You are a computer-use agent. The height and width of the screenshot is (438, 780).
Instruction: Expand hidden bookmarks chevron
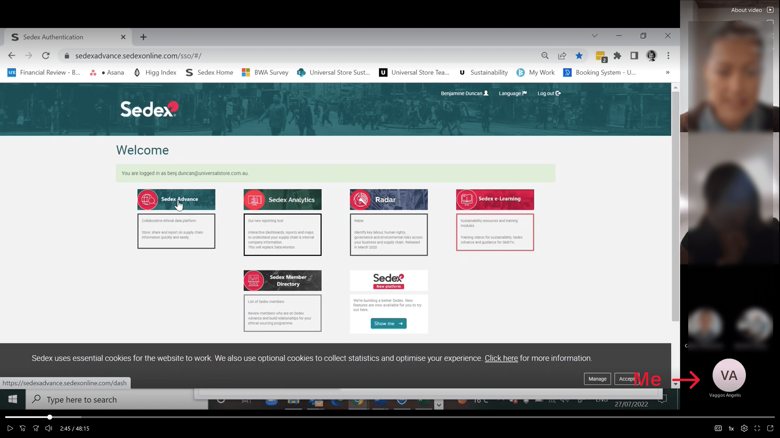667,72
